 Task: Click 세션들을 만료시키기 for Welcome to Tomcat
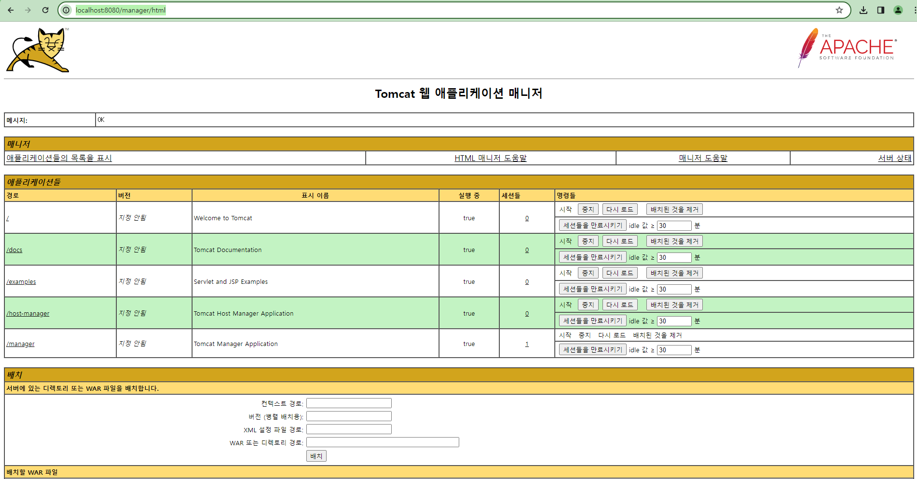pos(593,226)
